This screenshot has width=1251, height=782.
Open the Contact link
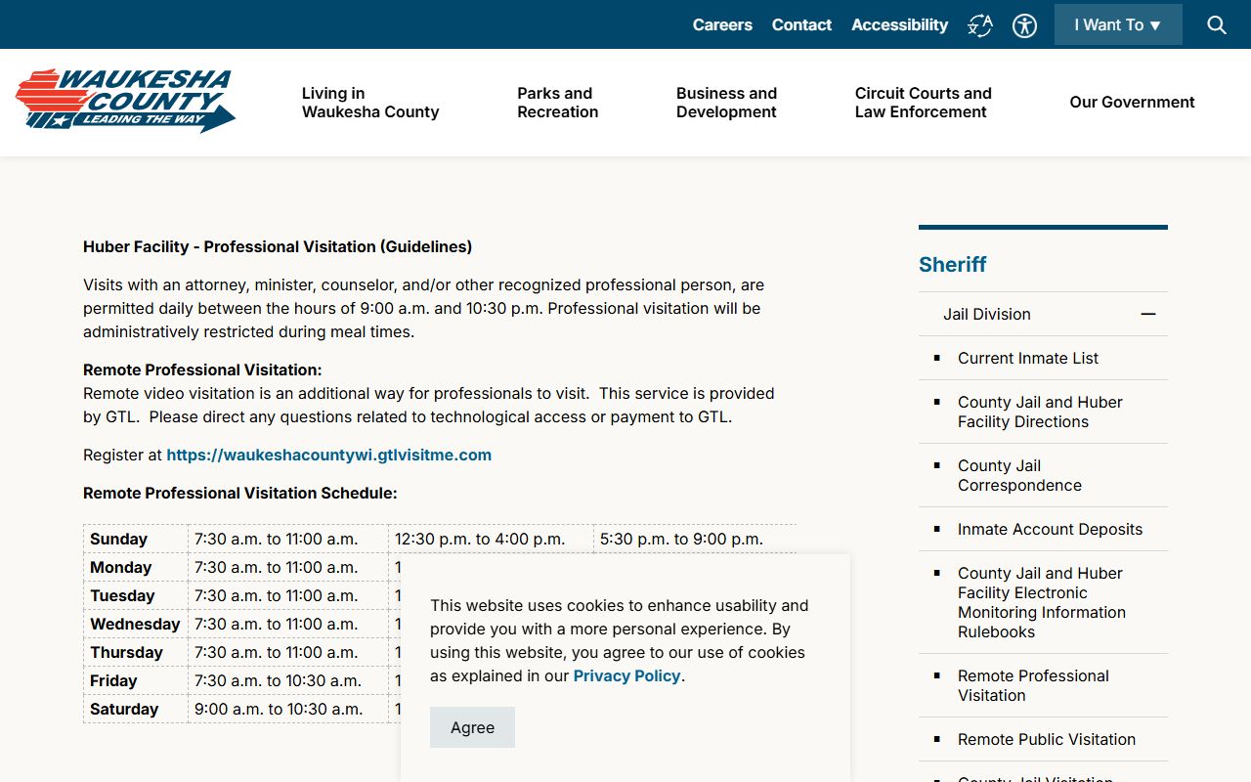coord(801,24)
